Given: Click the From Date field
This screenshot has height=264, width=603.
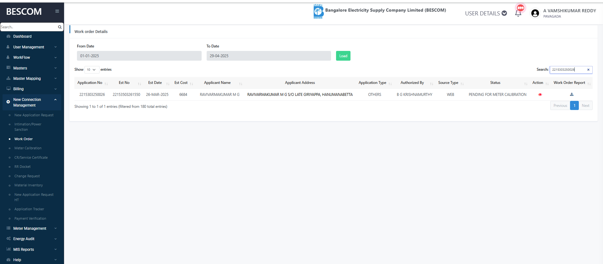Looking at the screenshot, I should (x=139, y=56).
